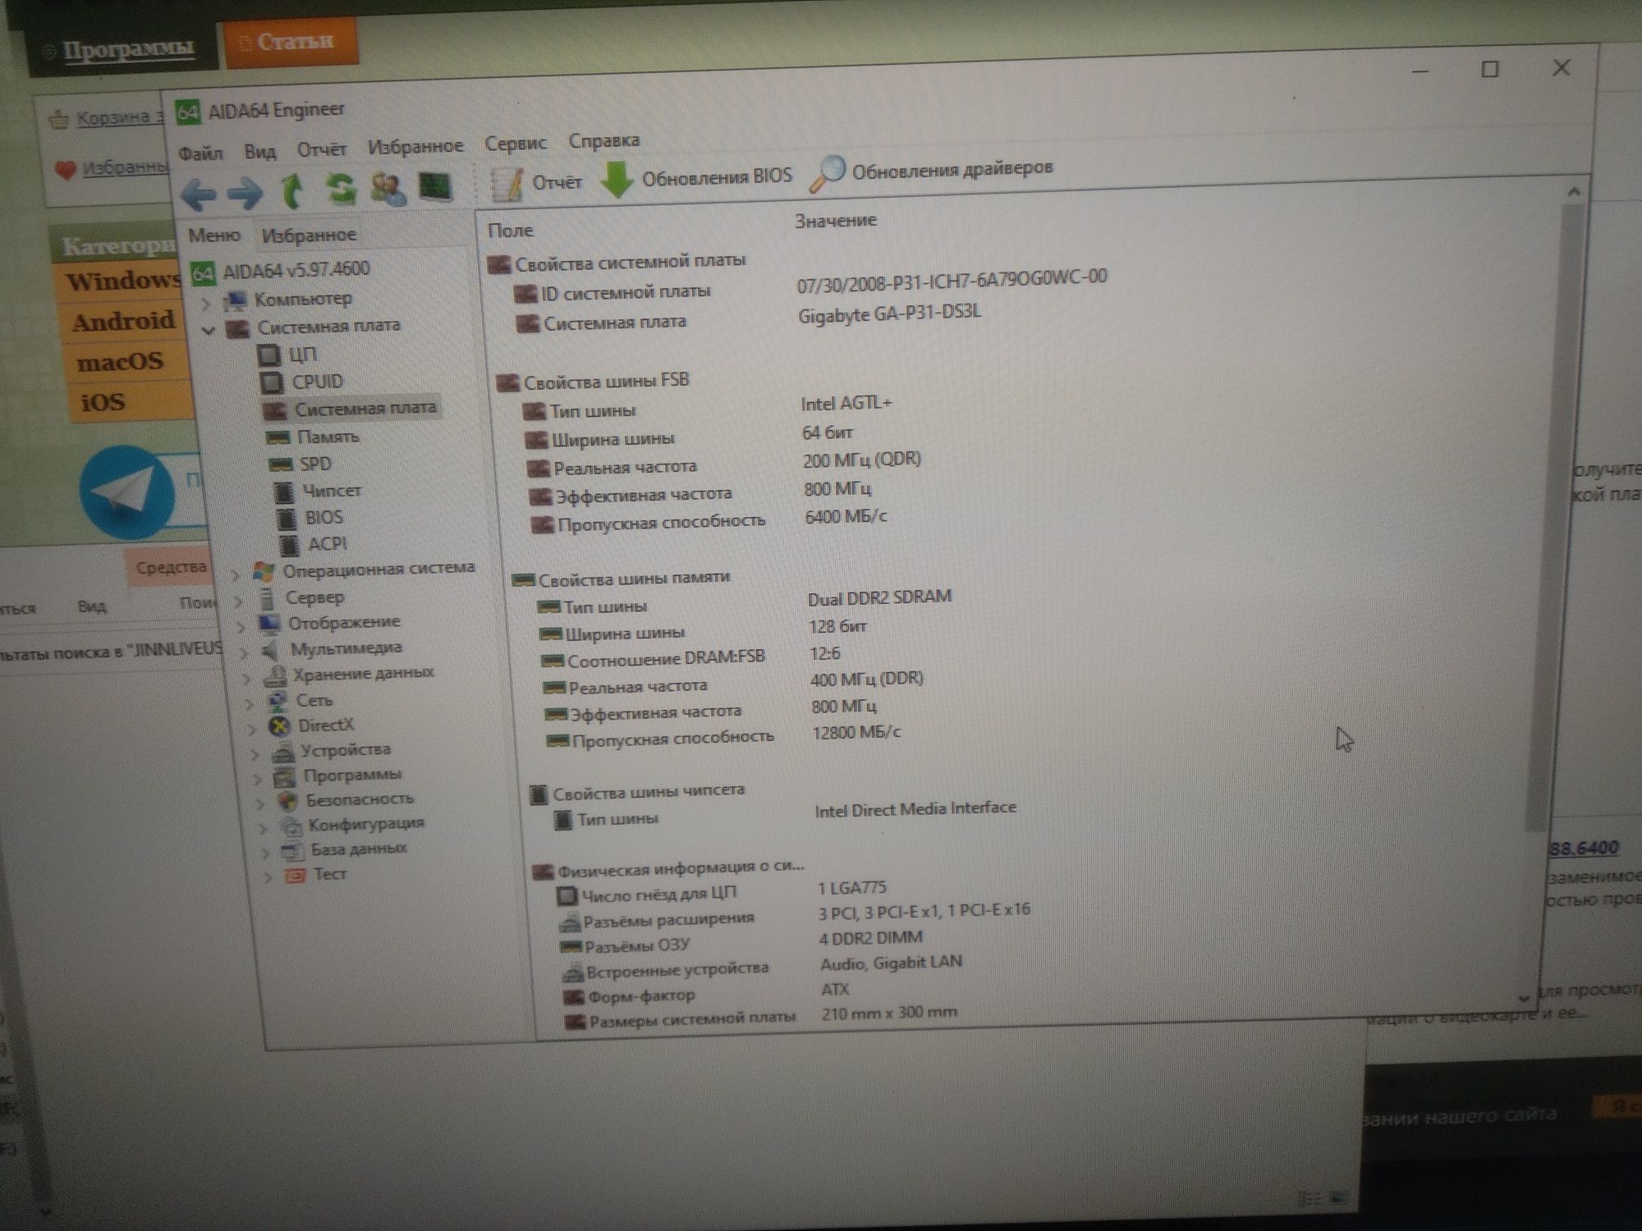Image resolution: width=1642 pixels, height=1231 pixels.
Task: Expand the DirectX tree node
Action: pos(253,728)
